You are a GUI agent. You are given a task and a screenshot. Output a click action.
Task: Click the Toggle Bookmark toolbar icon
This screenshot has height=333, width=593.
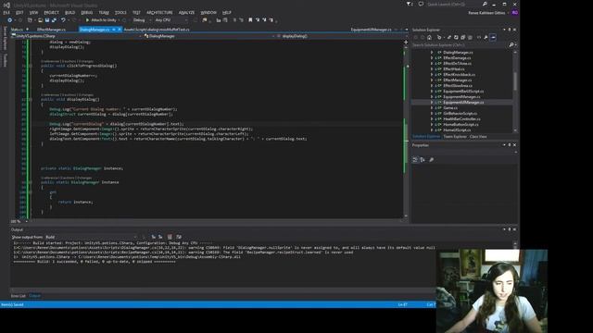[x=250, y=20]
